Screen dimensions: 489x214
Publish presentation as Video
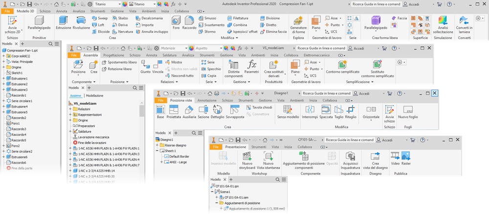tap(395, 158)
